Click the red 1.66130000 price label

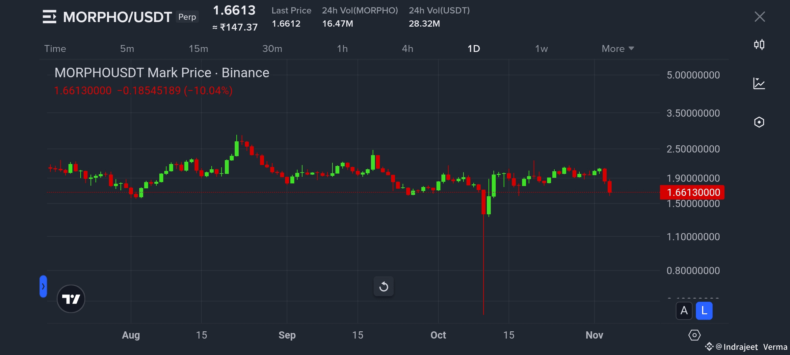(692, 192)
